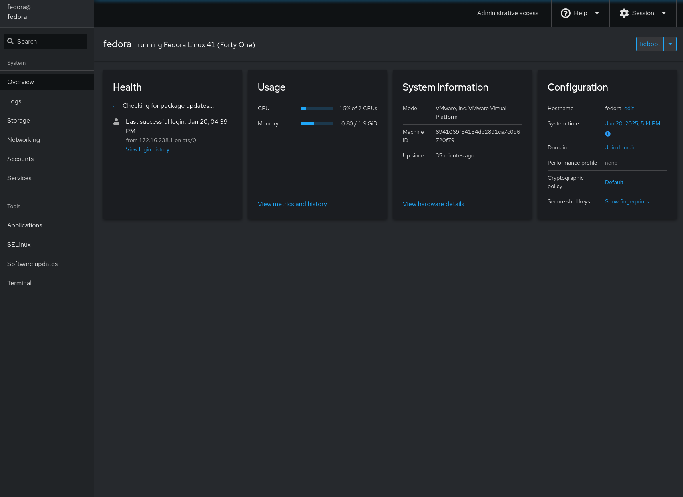Click the Memory usage bar
The width and height of the screenshot is (683, 497).
(316, 124)
